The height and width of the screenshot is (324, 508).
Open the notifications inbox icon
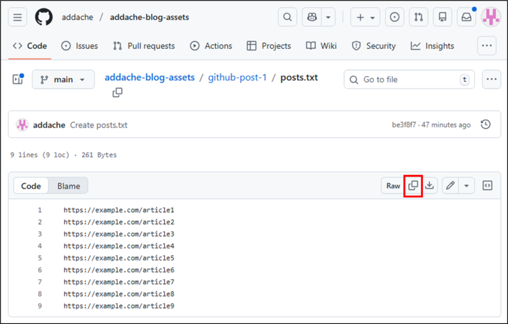pyautogui.click(x=466, y=17)
